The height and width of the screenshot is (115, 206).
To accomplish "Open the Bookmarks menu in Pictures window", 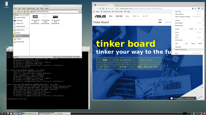I will tap(31, 8).
